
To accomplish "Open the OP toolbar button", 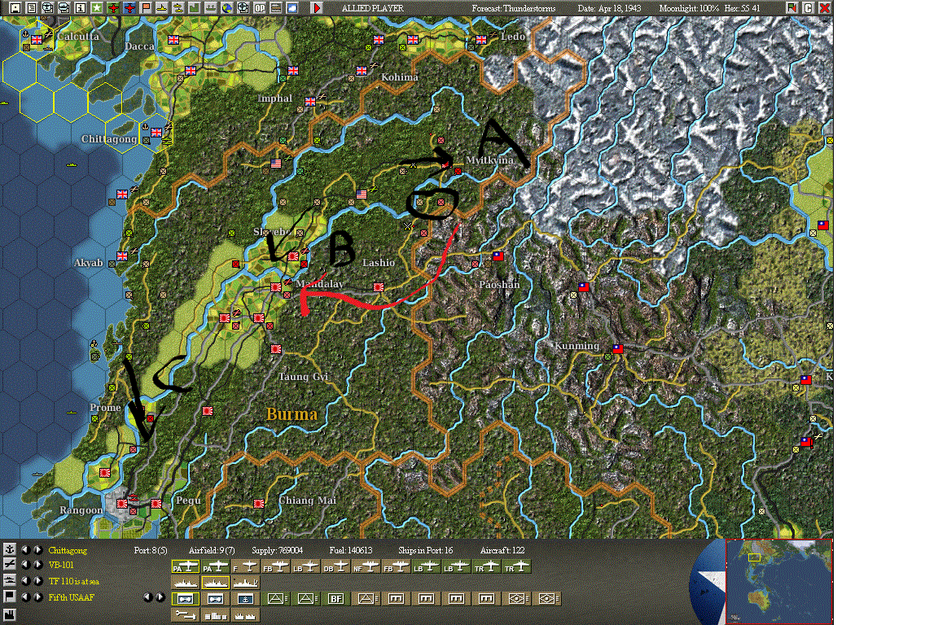I will [x=259, y=8].
